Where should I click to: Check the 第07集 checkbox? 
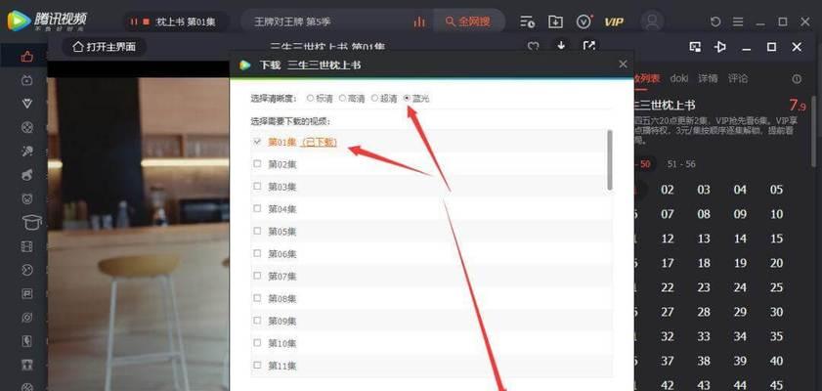pyautogui.click(x=257, y=276)
